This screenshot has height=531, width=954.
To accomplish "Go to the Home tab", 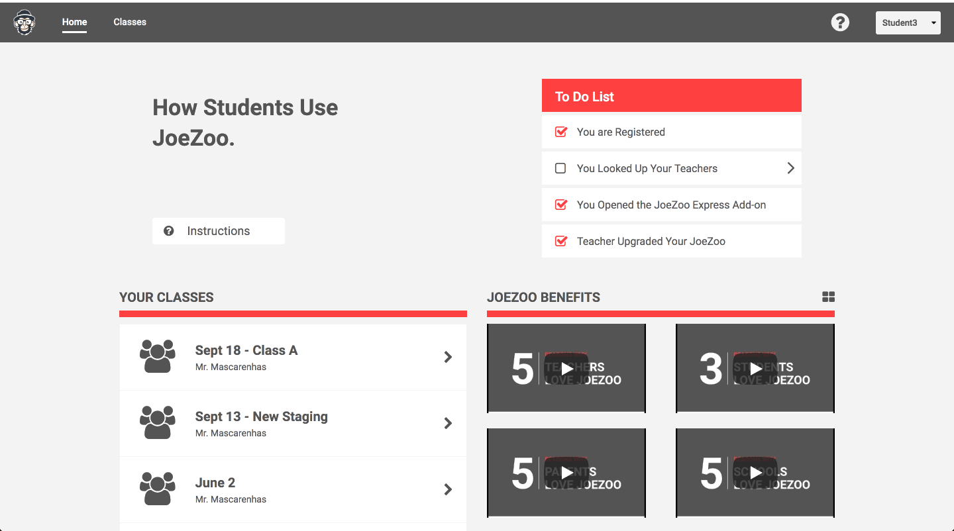I will [x=74, y=22].
